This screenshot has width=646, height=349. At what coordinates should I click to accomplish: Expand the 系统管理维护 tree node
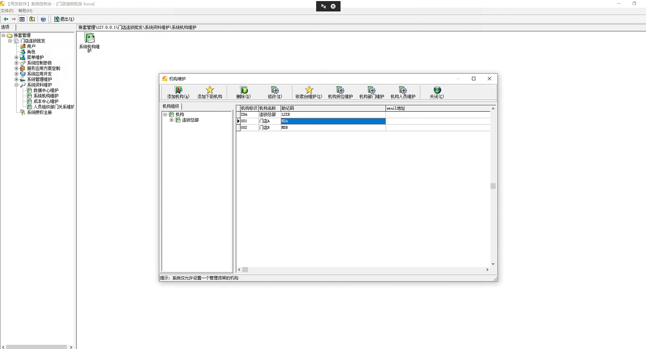(x=16, y=79)
